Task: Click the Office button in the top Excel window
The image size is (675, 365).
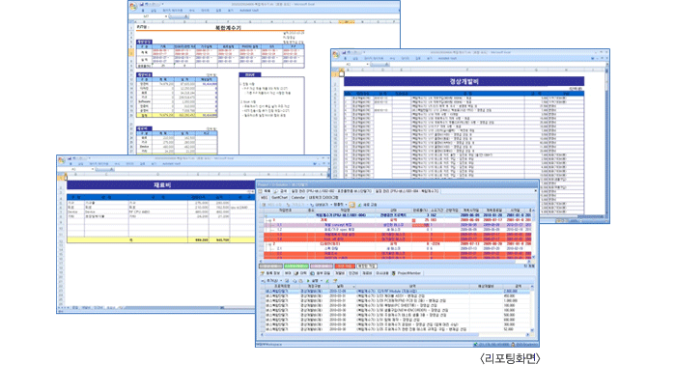Action: (x=133, y=7)
